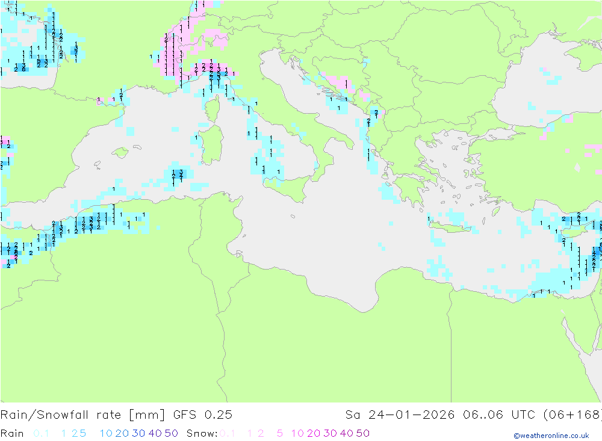Click the 'Sa 24-01-2026 06..06 UTC' date label
Screen dimensions: 602x441
click(440, 415)
